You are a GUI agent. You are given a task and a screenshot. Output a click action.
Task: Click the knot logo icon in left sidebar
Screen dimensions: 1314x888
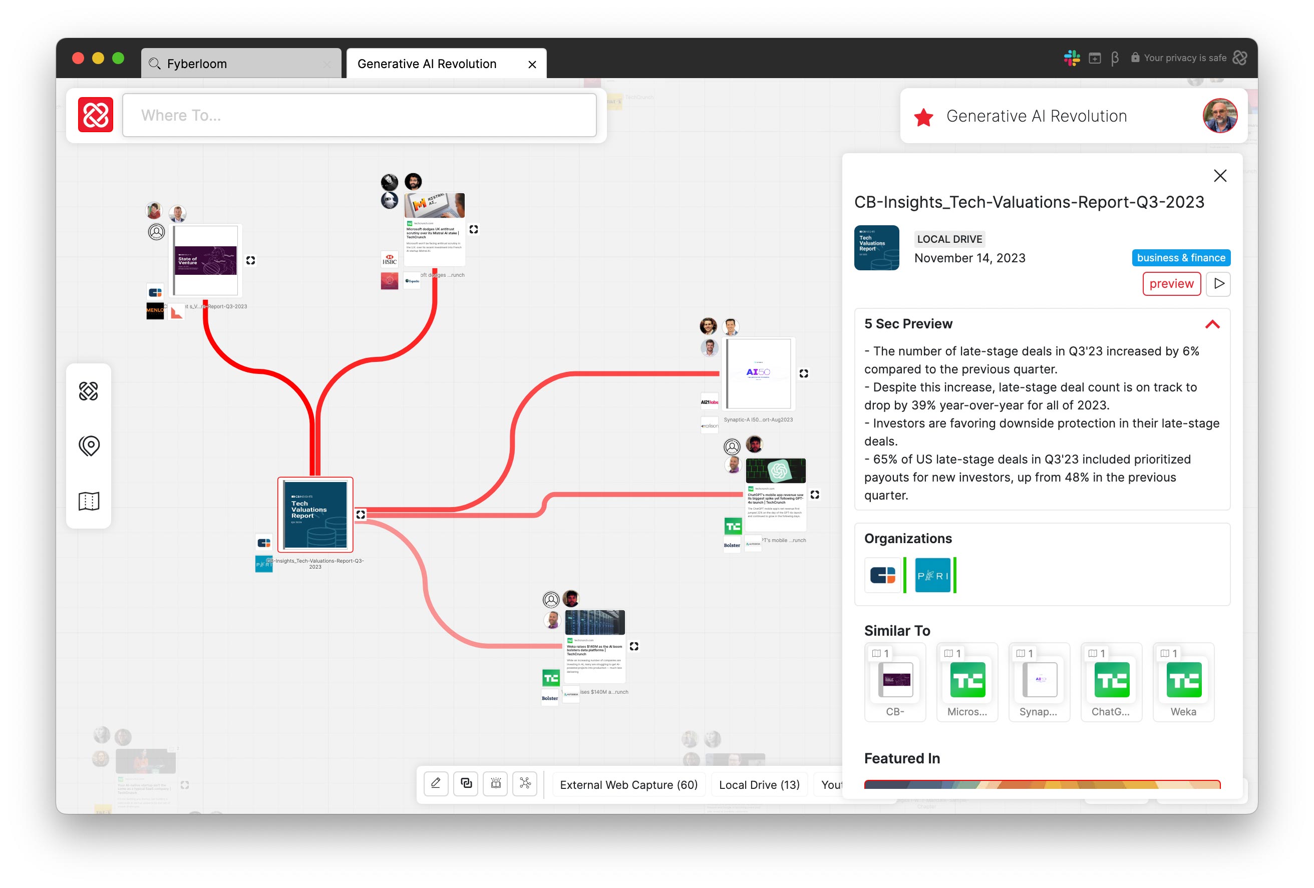[89, 391]
